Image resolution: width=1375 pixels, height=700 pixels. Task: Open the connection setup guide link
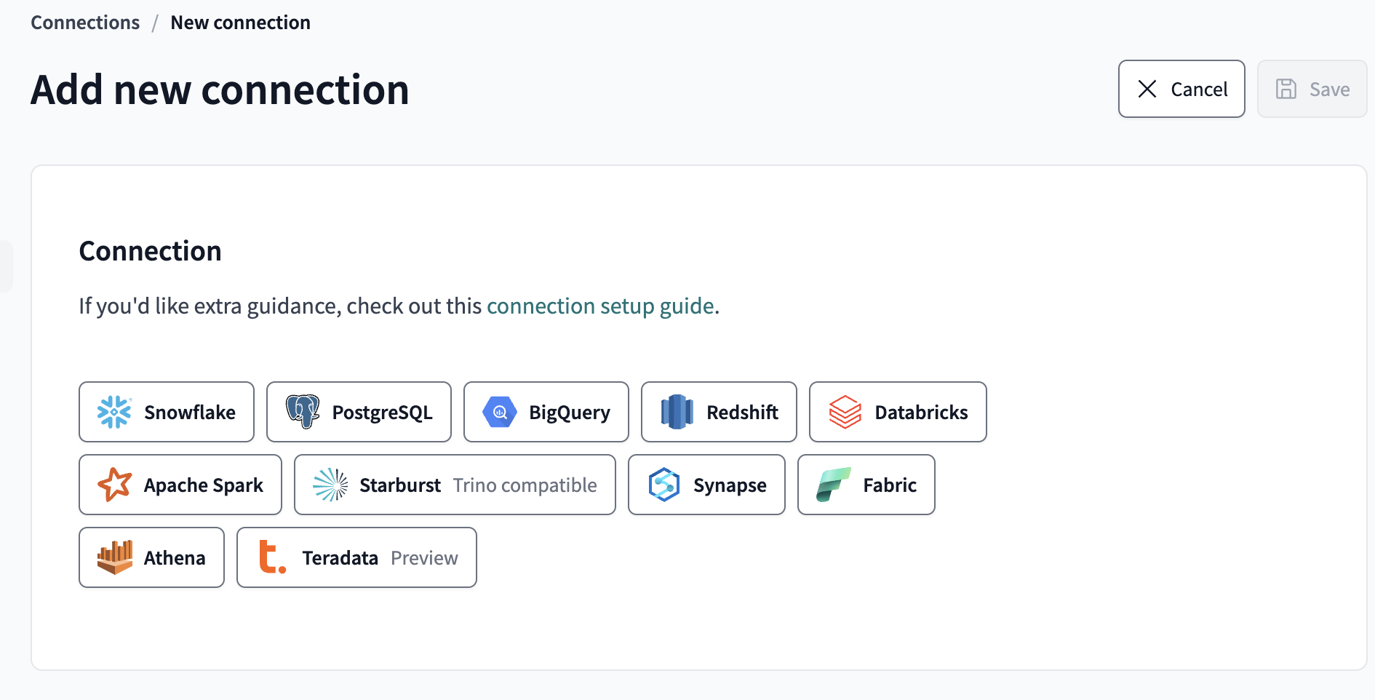[x=599, y=306]
